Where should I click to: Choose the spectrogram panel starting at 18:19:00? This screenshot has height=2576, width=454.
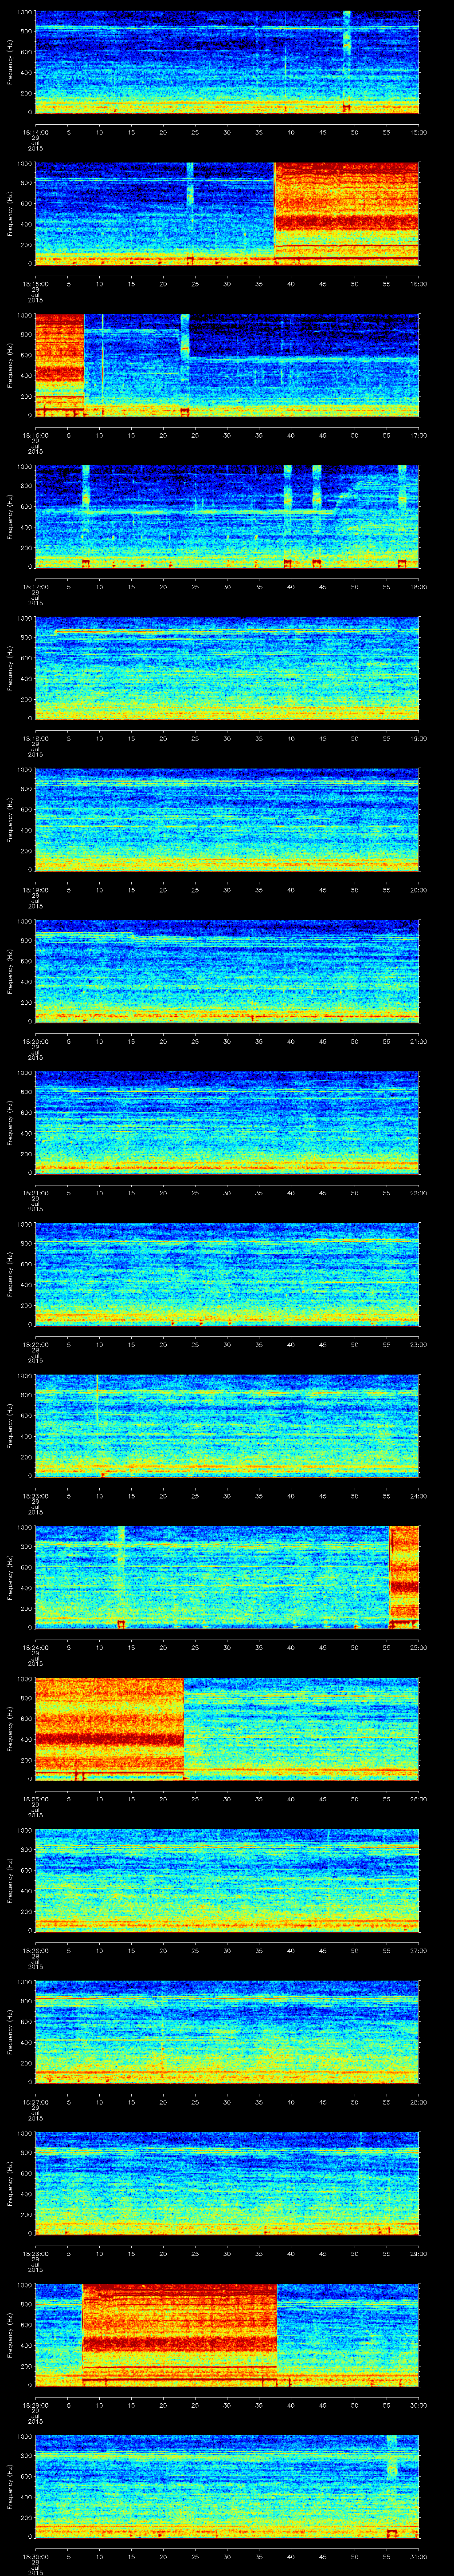point(227,819)
